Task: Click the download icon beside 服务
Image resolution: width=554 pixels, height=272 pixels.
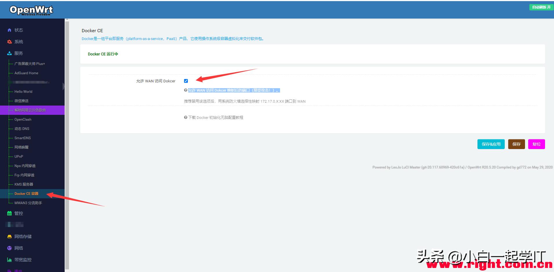Action: pos(10,53)
